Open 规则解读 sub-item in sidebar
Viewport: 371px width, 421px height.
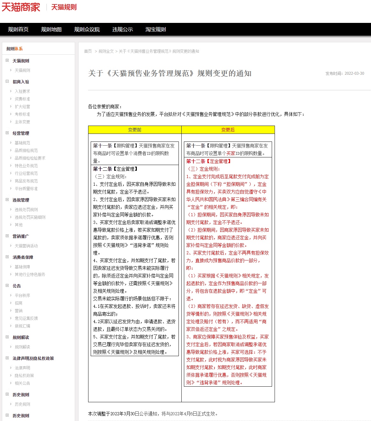click(22, 347)
